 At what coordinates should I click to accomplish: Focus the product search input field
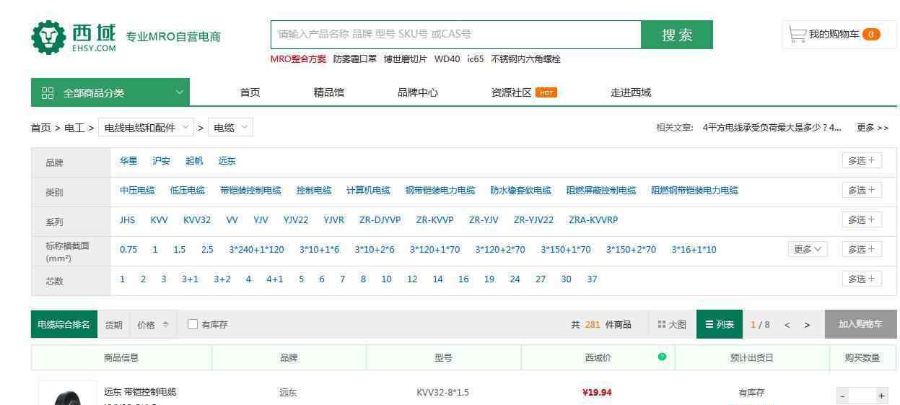click(455, 35)
